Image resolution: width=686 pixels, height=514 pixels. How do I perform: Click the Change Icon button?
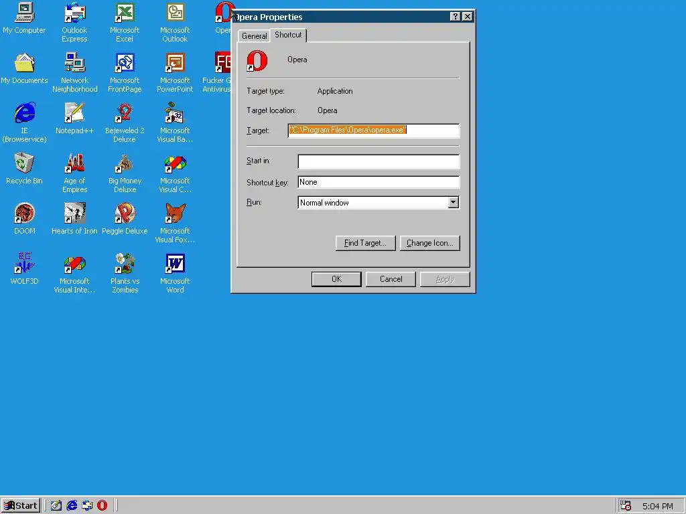429,243
